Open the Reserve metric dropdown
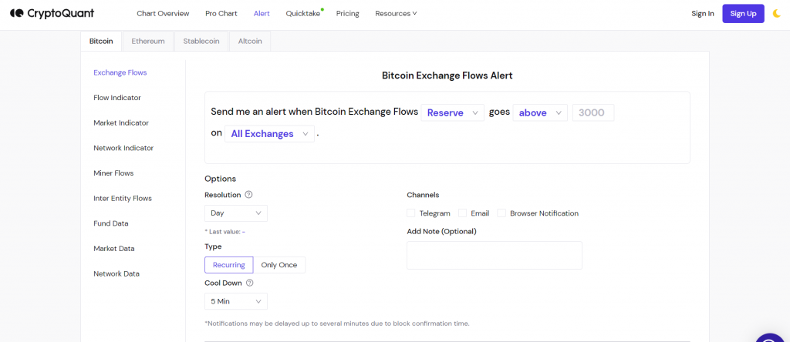The height and width of the screenshot is (342, 790). point(452,113)
